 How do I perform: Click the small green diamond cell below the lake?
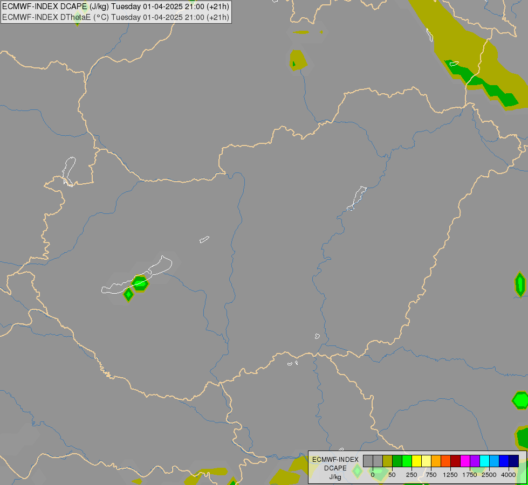pos(128,294)
